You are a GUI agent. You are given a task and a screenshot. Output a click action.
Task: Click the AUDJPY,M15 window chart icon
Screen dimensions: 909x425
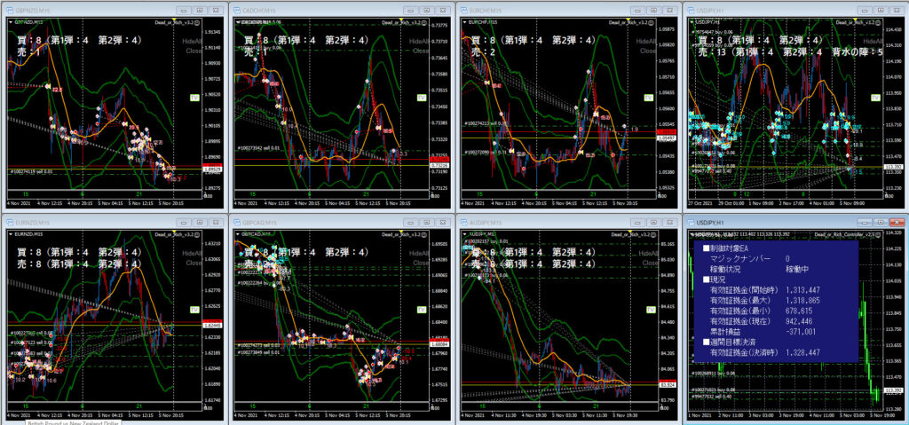click(x=463, y=222)
